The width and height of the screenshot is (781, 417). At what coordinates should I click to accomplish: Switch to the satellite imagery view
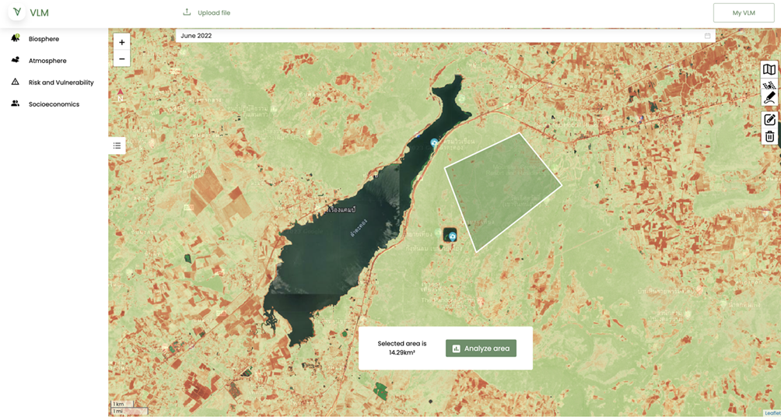point(769,84)
